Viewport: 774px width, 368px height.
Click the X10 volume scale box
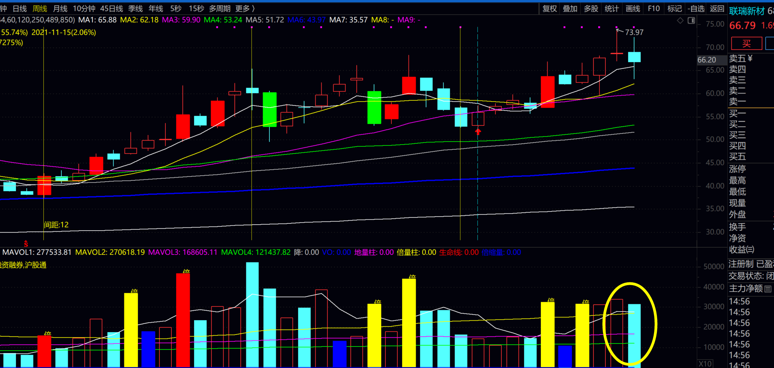tap(705, 364)
